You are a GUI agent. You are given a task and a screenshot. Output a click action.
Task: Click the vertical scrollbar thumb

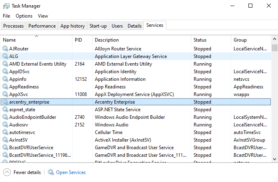274,48
